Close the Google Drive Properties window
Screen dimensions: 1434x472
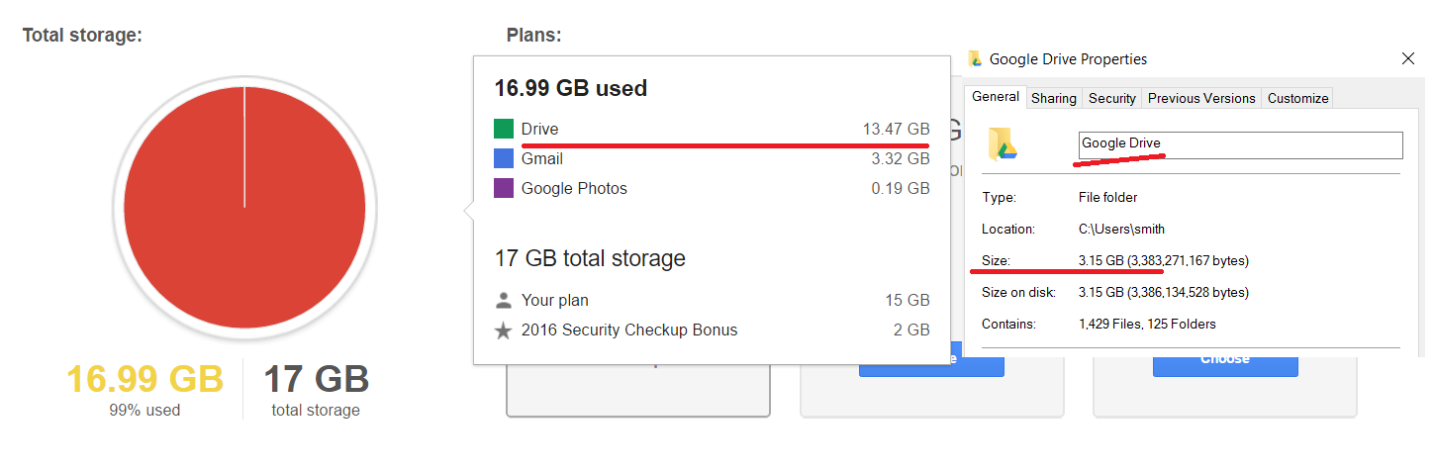pyautogui.click(x=1408, y=58)
